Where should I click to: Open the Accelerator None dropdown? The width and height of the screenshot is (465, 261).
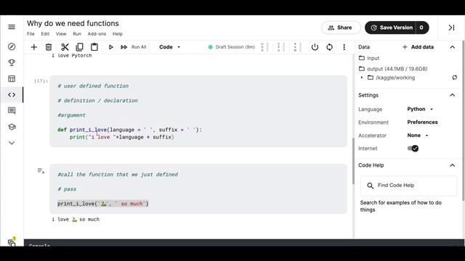pos(418,136)
